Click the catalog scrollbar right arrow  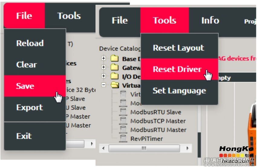[187, 148]
